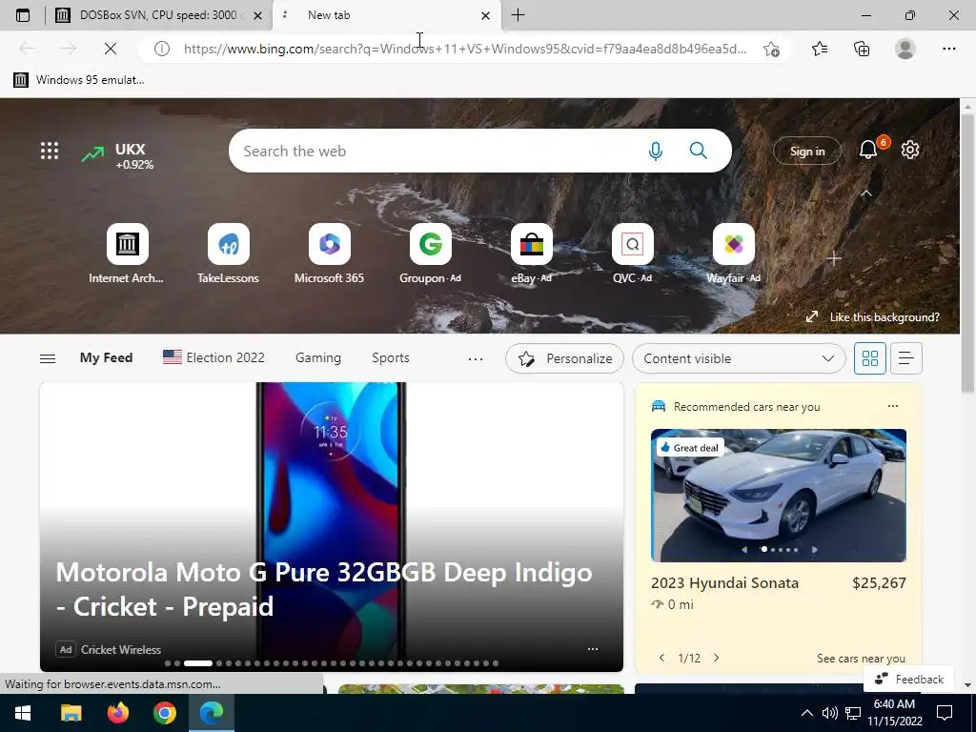This screenshot has width=976, height=732.
Task: Open notifications bell
Action: point(868,150)
